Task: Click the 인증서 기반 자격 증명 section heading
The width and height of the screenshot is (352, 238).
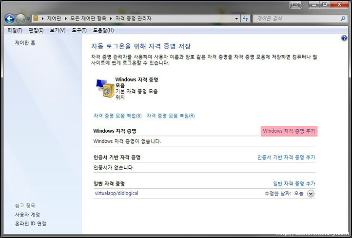Action: tap(117, 158)
